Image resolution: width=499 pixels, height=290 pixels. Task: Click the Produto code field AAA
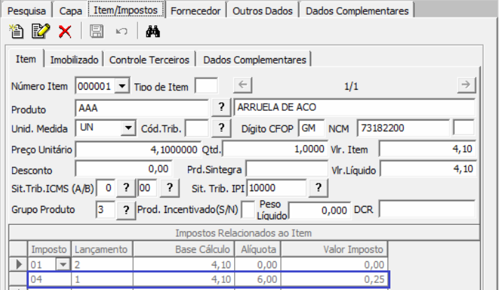point(142,108)
